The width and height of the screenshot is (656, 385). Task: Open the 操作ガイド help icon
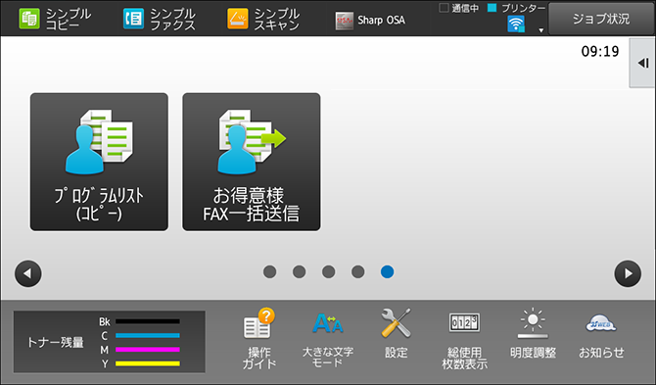pos(258,339)
